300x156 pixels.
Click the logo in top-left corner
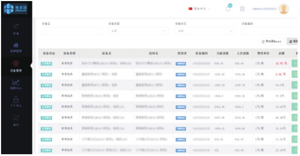pos(16,9)
